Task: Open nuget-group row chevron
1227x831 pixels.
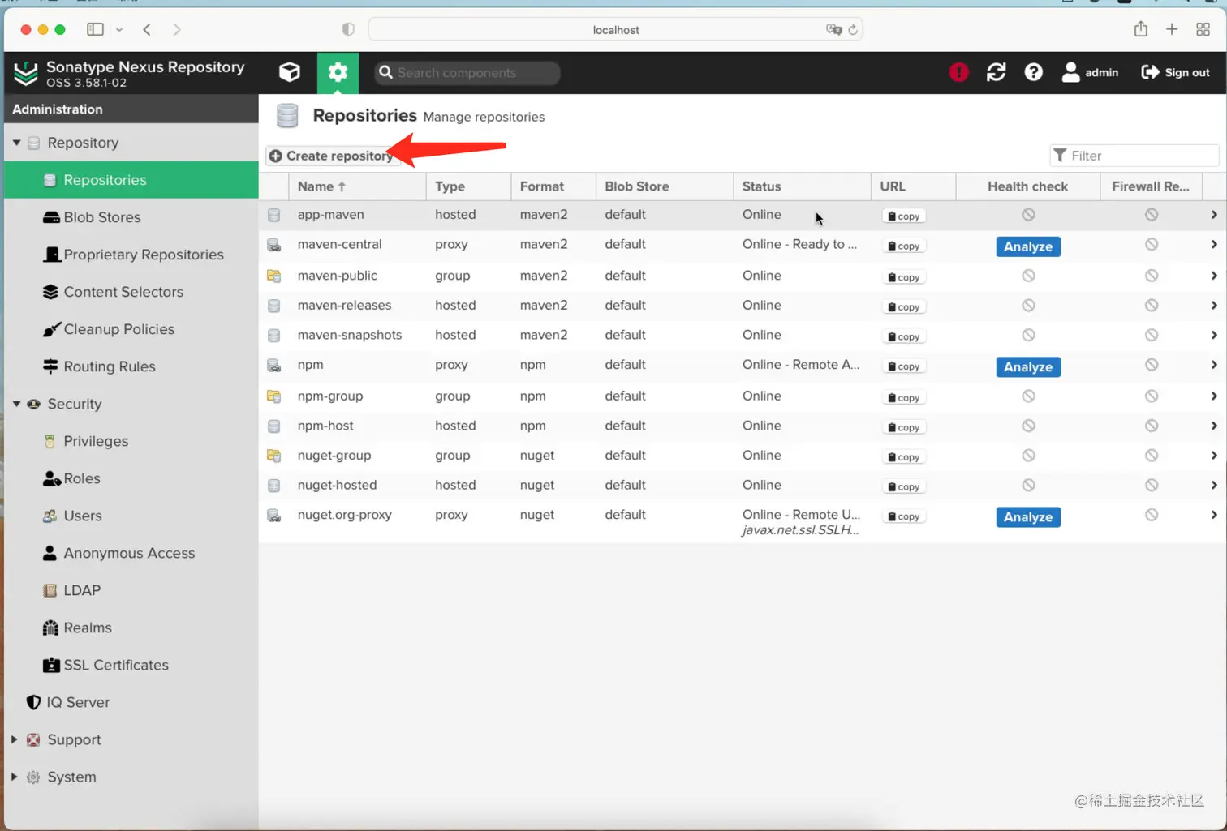Action: pyautogui.click(x=1214, y=456)
